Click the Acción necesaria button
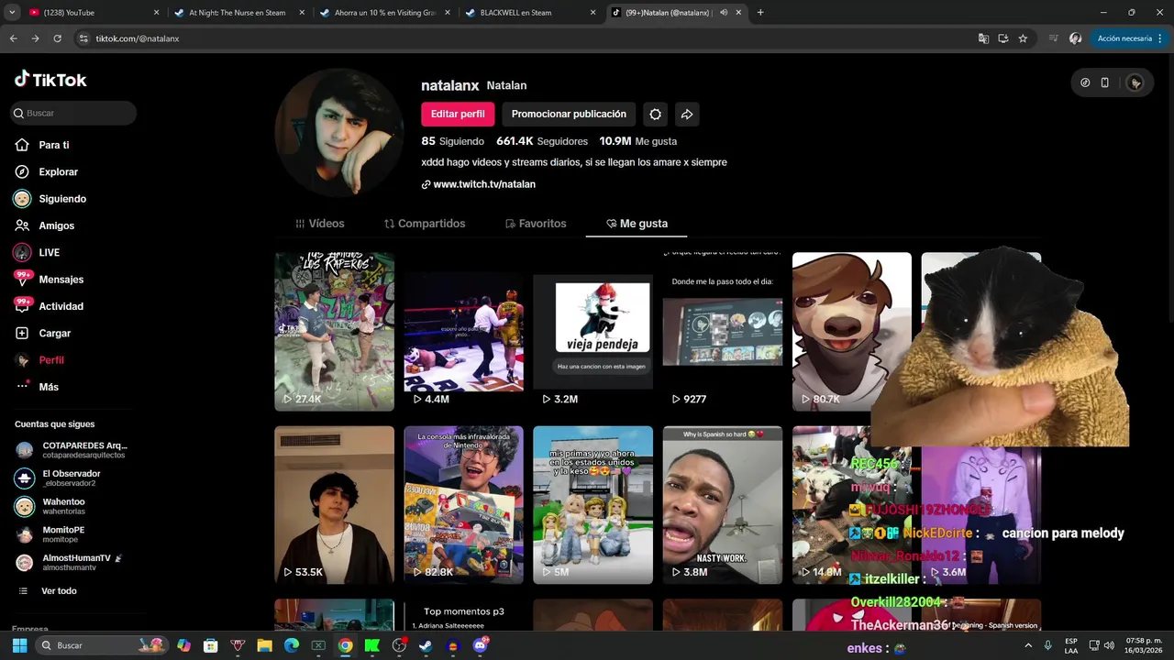Screen dimensions: 1174x660 pos(1127,38)
